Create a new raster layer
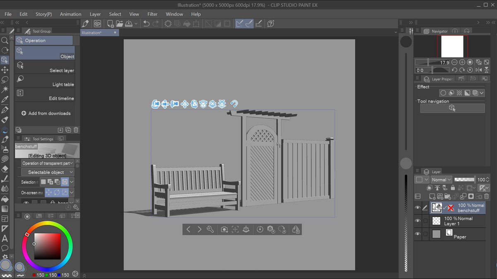This screenshot has height=279, width=497. coord(432,196)
